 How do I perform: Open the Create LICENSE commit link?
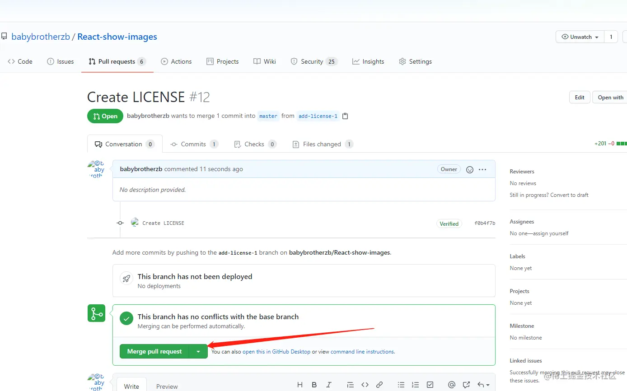163,223
